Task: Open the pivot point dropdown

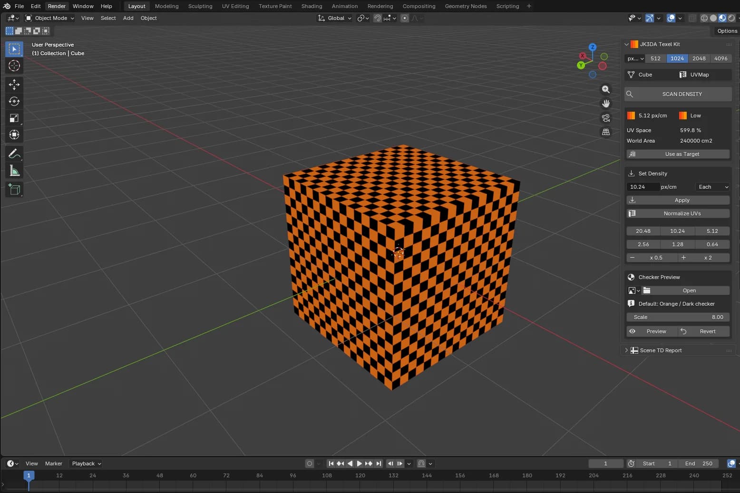Action: tap(363, 18)
